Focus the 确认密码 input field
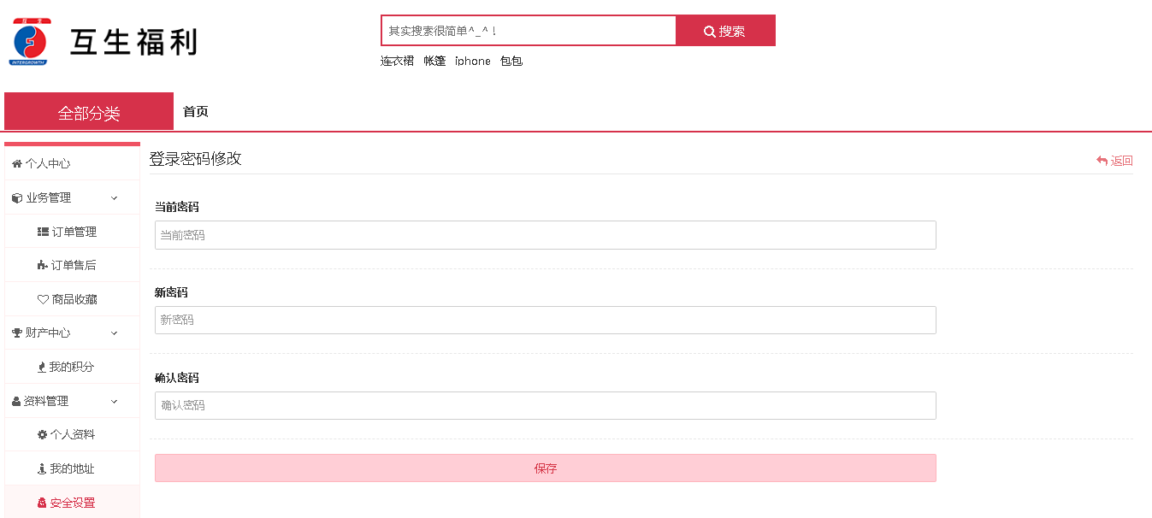Image resolution: width=1152 pixels, height=518 pixels. [546, 405]
